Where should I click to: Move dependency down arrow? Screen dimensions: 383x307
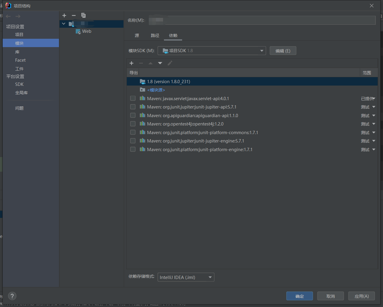[x=160, y=63]
